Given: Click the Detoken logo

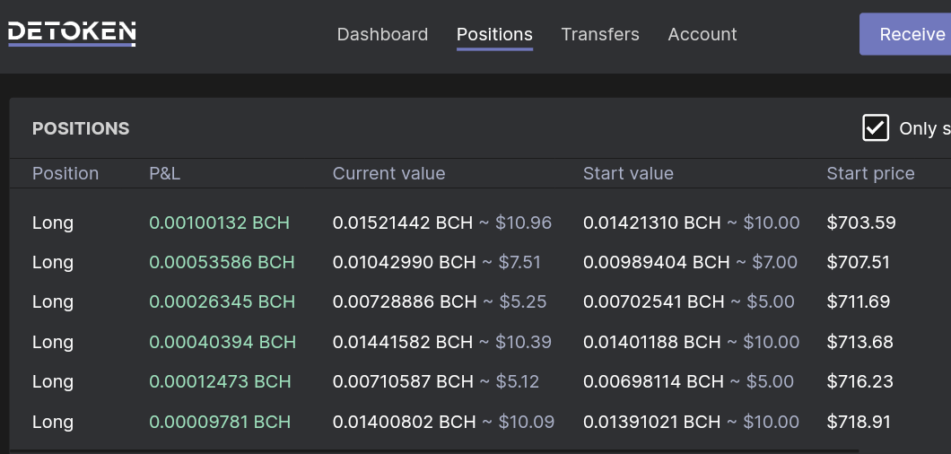Looking at the screenshot, I should (x=72, y=33).
